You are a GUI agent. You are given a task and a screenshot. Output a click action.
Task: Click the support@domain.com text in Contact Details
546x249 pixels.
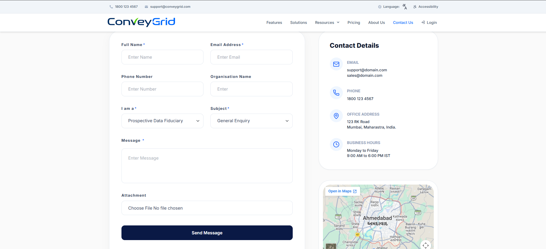click(x=367, y=70)
